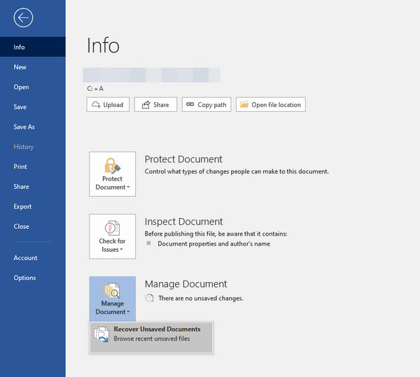Click the back arrow circle icon
Screen dimensions: 420x377
click(x=23, y=18)
